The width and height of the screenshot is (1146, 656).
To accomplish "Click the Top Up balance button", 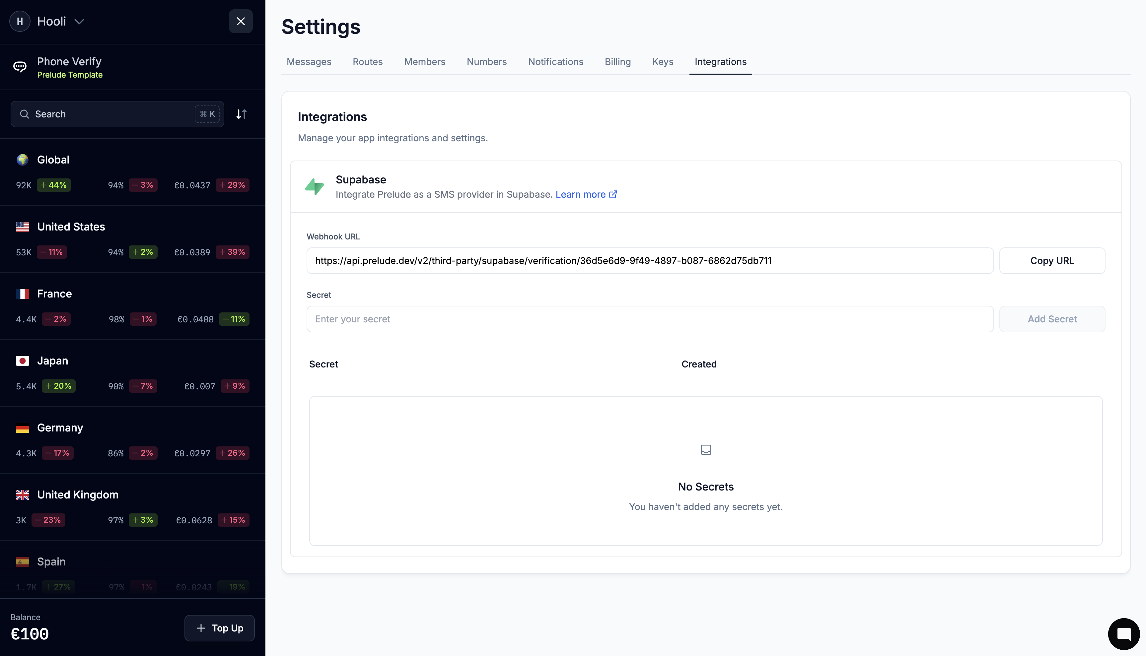I will pos(219,628).
